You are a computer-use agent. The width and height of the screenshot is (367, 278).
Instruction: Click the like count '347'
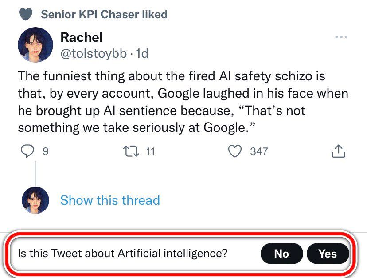[259, 151]
